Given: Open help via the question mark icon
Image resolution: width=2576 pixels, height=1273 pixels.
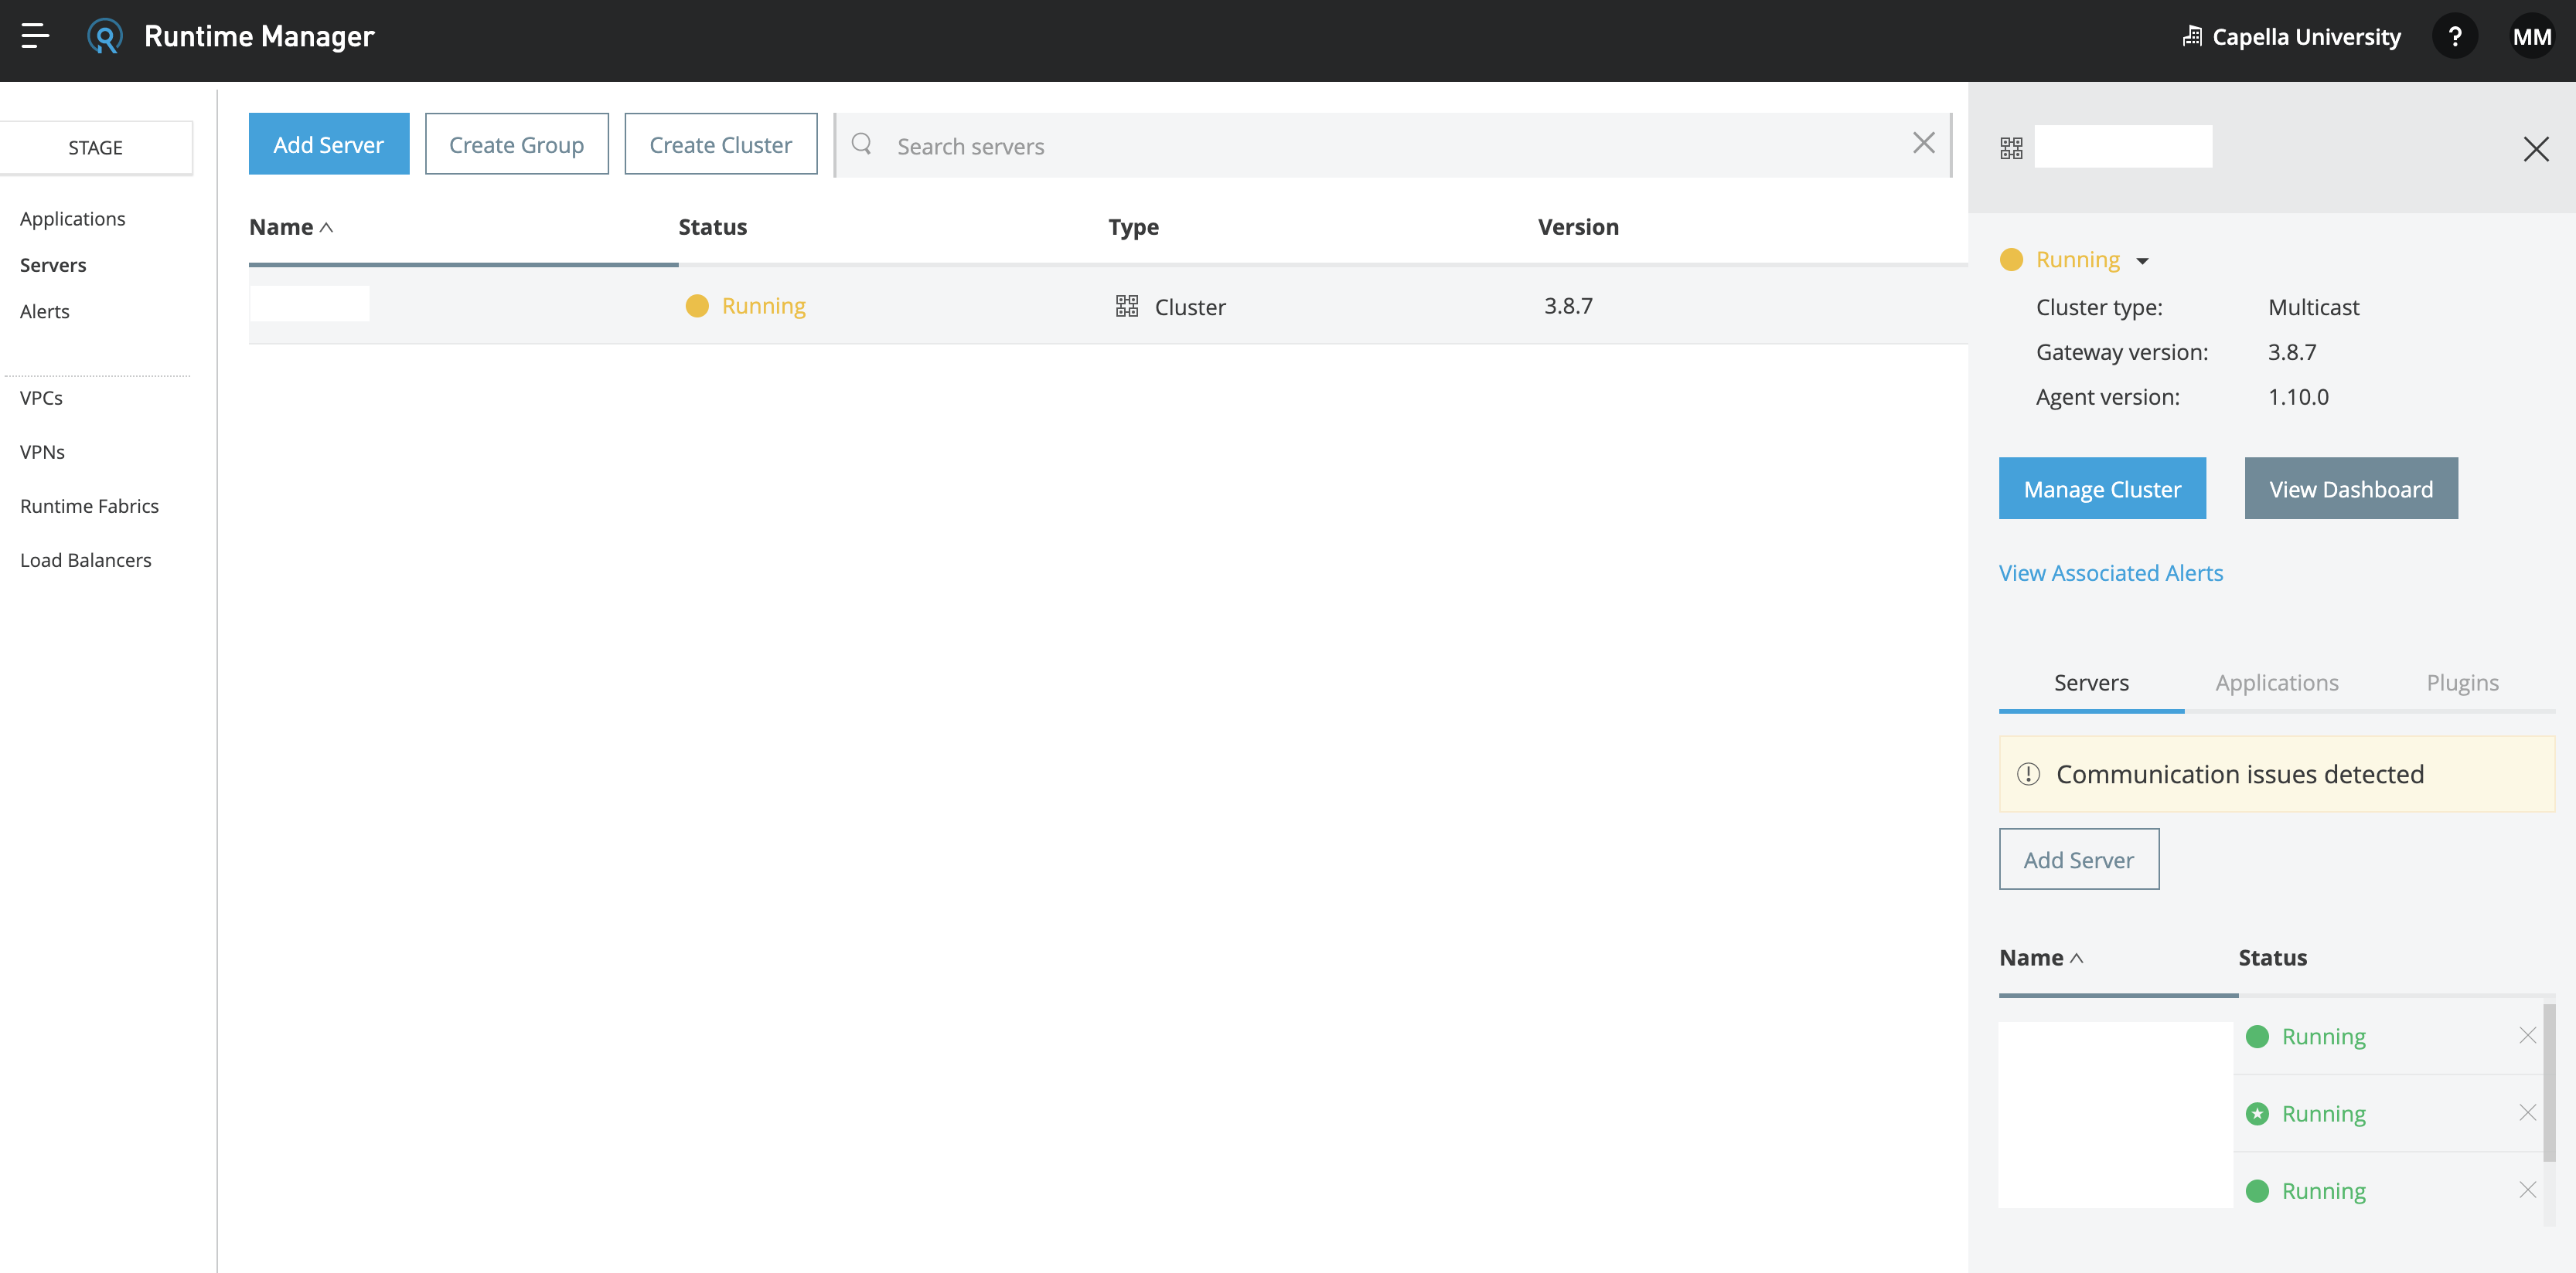Looking at the screenshot, I should click(x=2455, y=36).
